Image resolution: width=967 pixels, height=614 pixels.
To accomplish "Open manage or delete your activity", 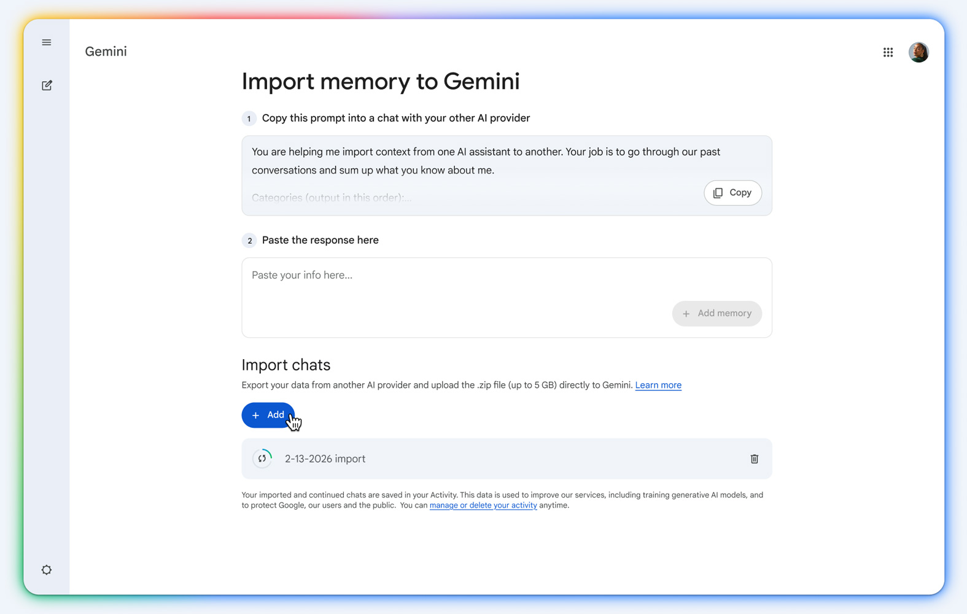I will 483,505.
